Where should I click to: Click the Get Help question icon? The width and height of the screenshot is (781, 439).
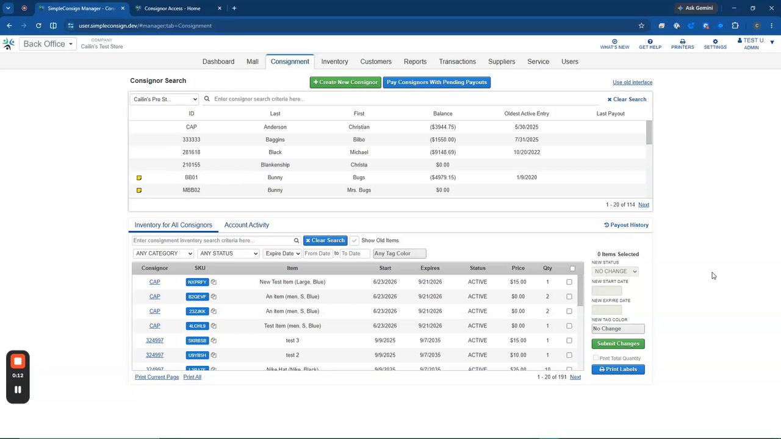tap(650, 41)
